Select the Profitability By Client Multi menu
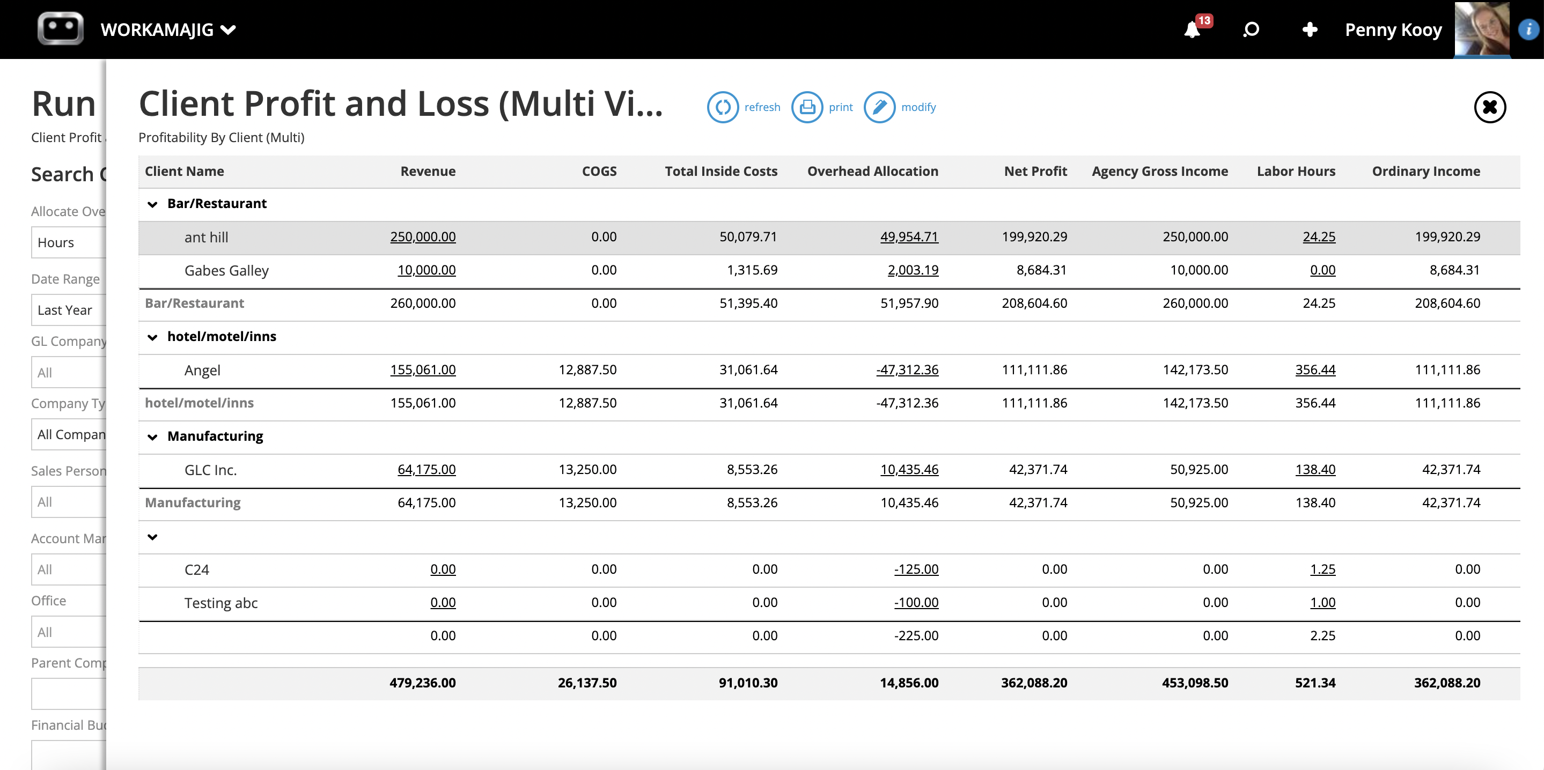1544x770 pixels. point(220,136)
